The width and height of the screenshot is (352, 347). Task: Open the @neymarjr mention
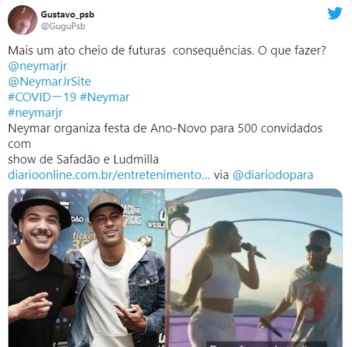(x=38, y=66)
